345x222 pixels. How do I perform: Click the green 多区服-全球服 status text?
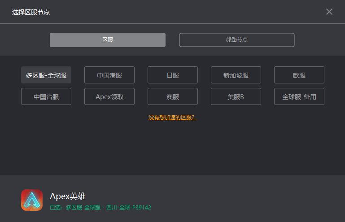pyautogui.click(x=83, y=208)
